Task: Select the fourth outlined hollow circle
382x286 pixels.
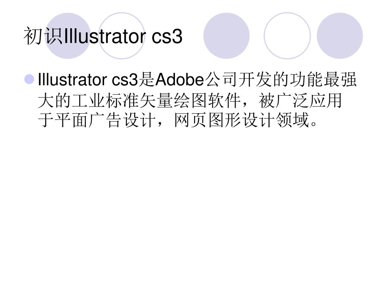Action: (287, 36)
